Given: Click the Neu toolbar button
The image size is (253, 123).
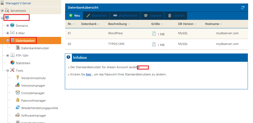Looking at the screenshot, I should [x=74, y=16].
